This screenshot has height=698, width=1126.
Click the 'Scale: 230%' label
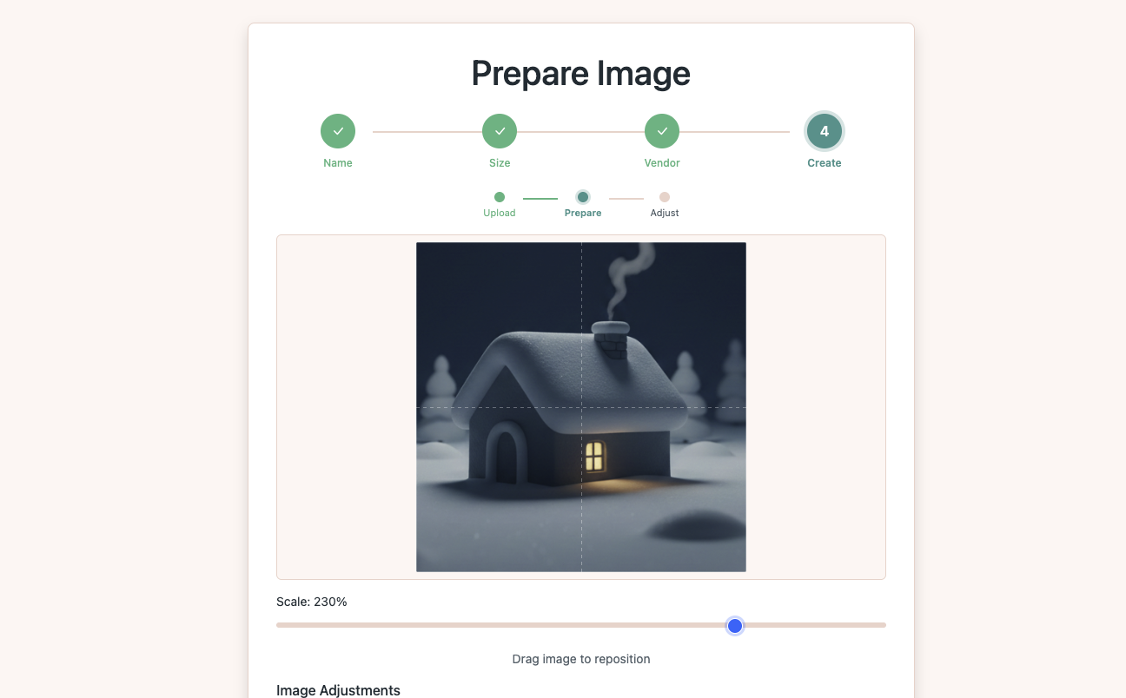pos(311,601)
